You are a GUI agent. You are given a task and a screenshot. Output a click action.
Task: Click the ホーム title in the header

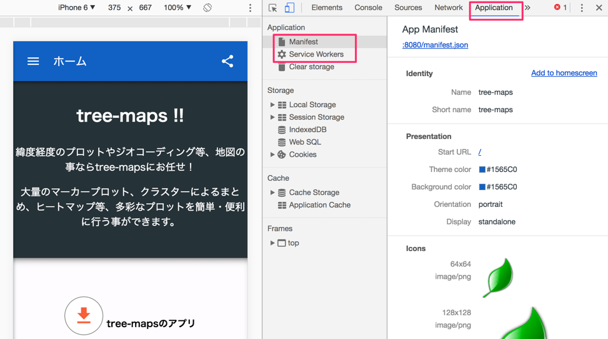(70, 61)
